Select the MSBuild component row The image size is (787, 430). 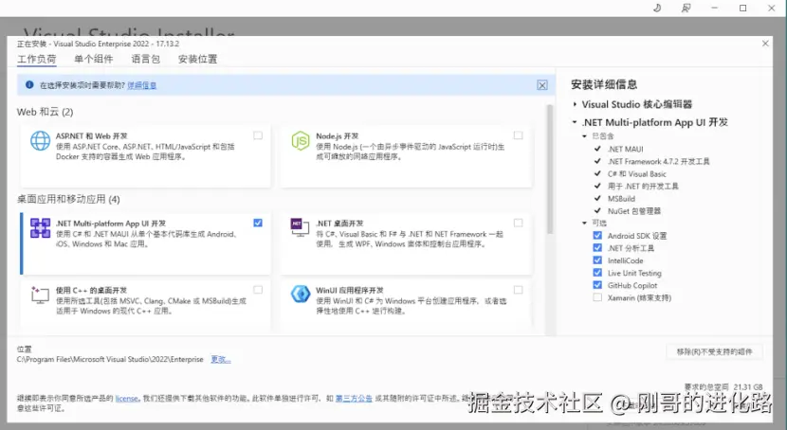tap(621, 199)
